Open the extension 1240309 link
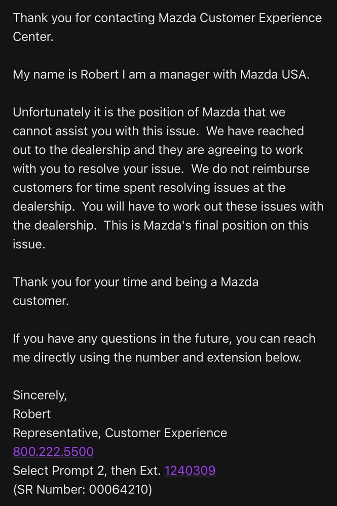Image resolution: width=337 pixels, height=506 pixels. [190, 470]
